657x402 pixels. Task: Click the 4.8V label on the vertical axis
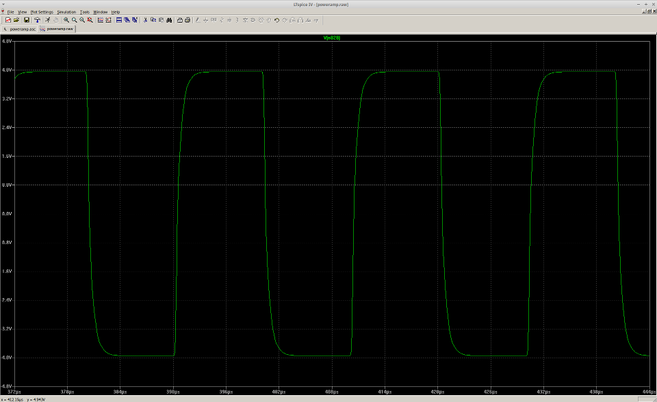pos(7,41)
